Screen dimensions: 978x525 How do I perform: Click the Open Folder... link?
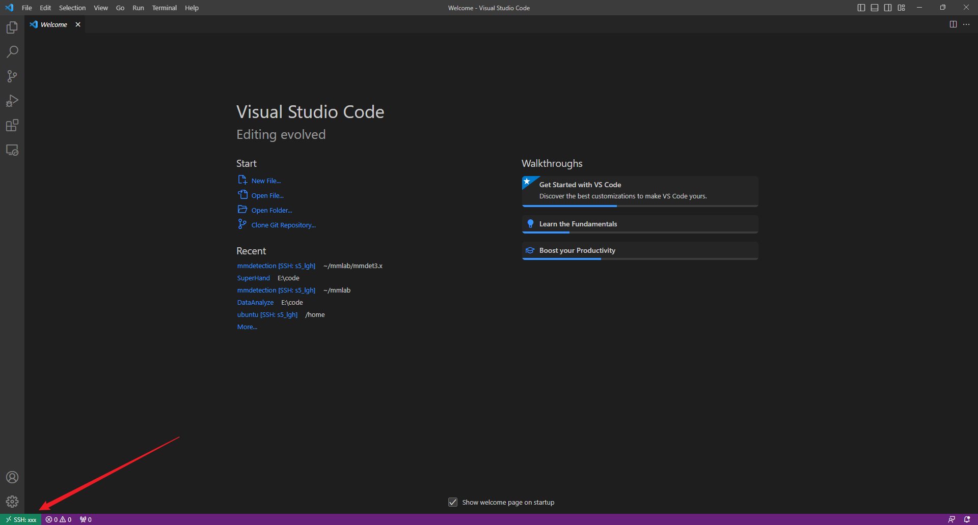pyautogui.click(x=271, y=210)
